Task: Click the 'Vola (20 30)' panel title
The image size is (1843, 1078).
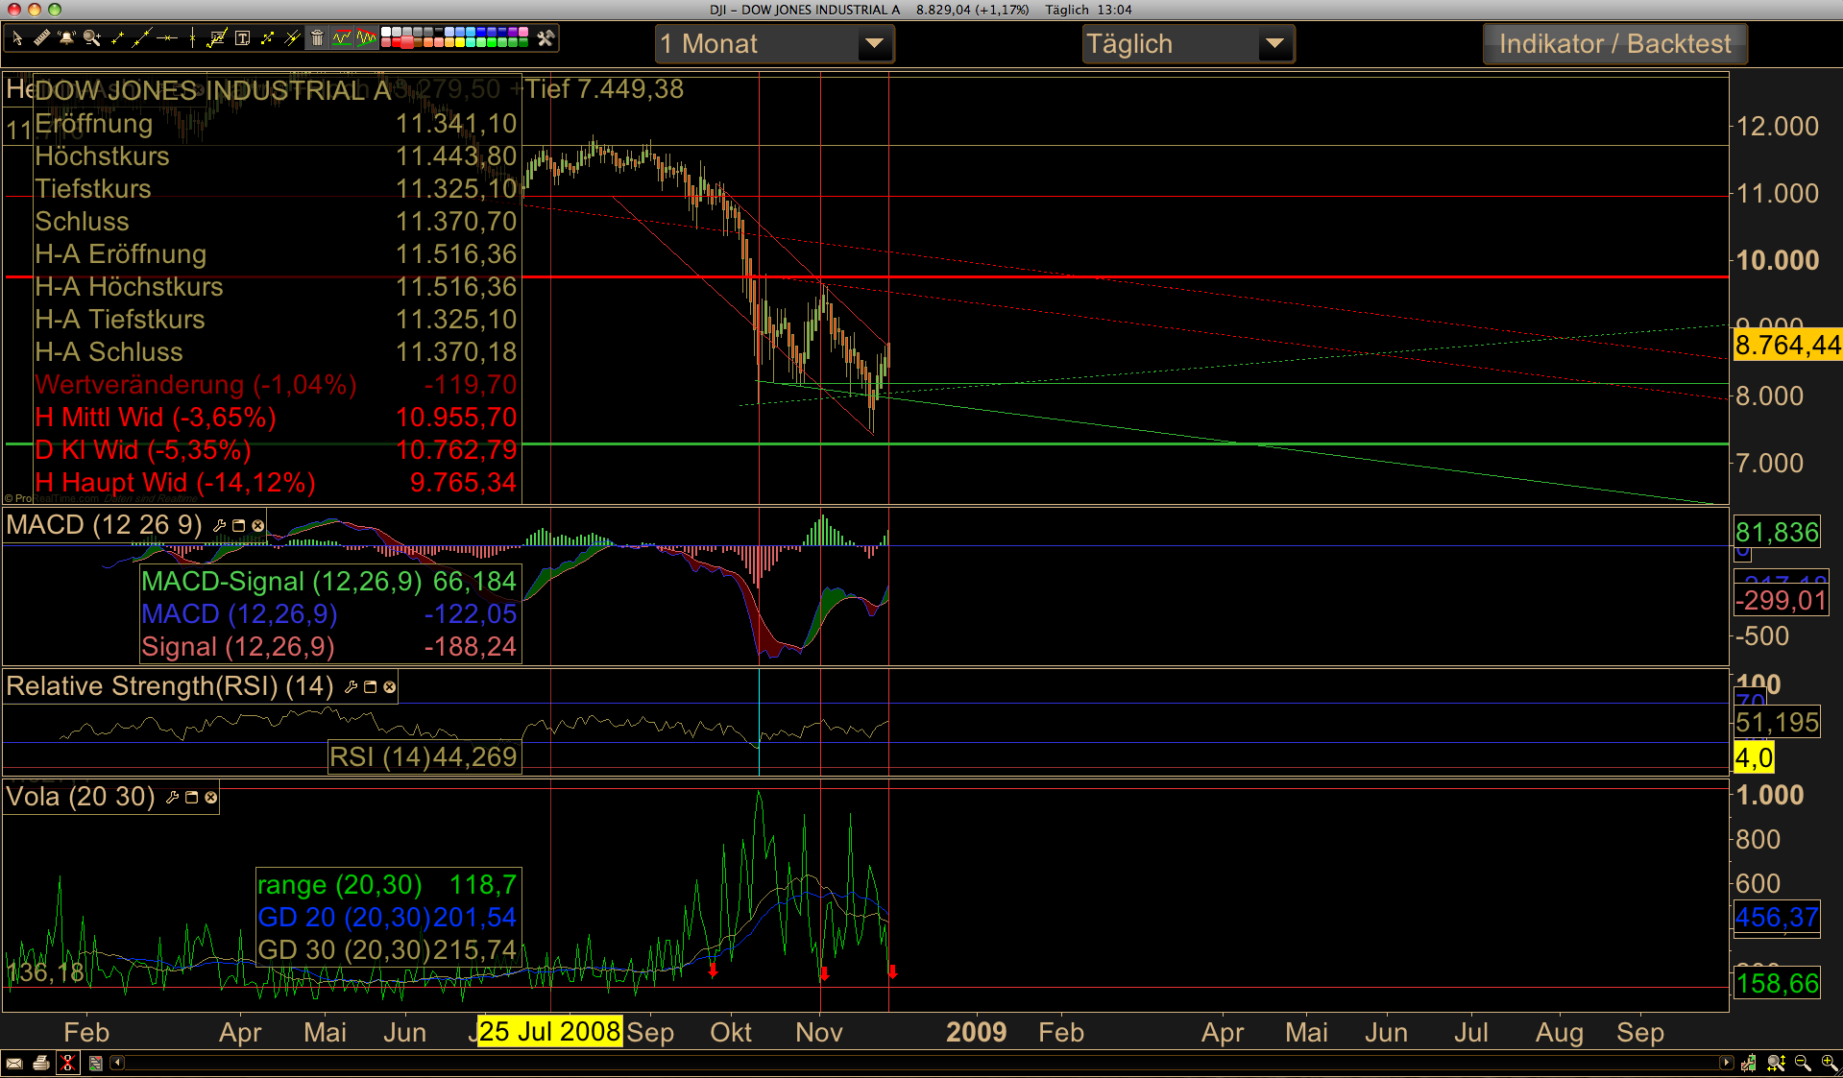Action: (x=81, y=797)
